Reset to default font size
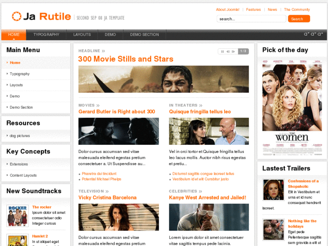The image size is (328, 246). click(313, 34)
